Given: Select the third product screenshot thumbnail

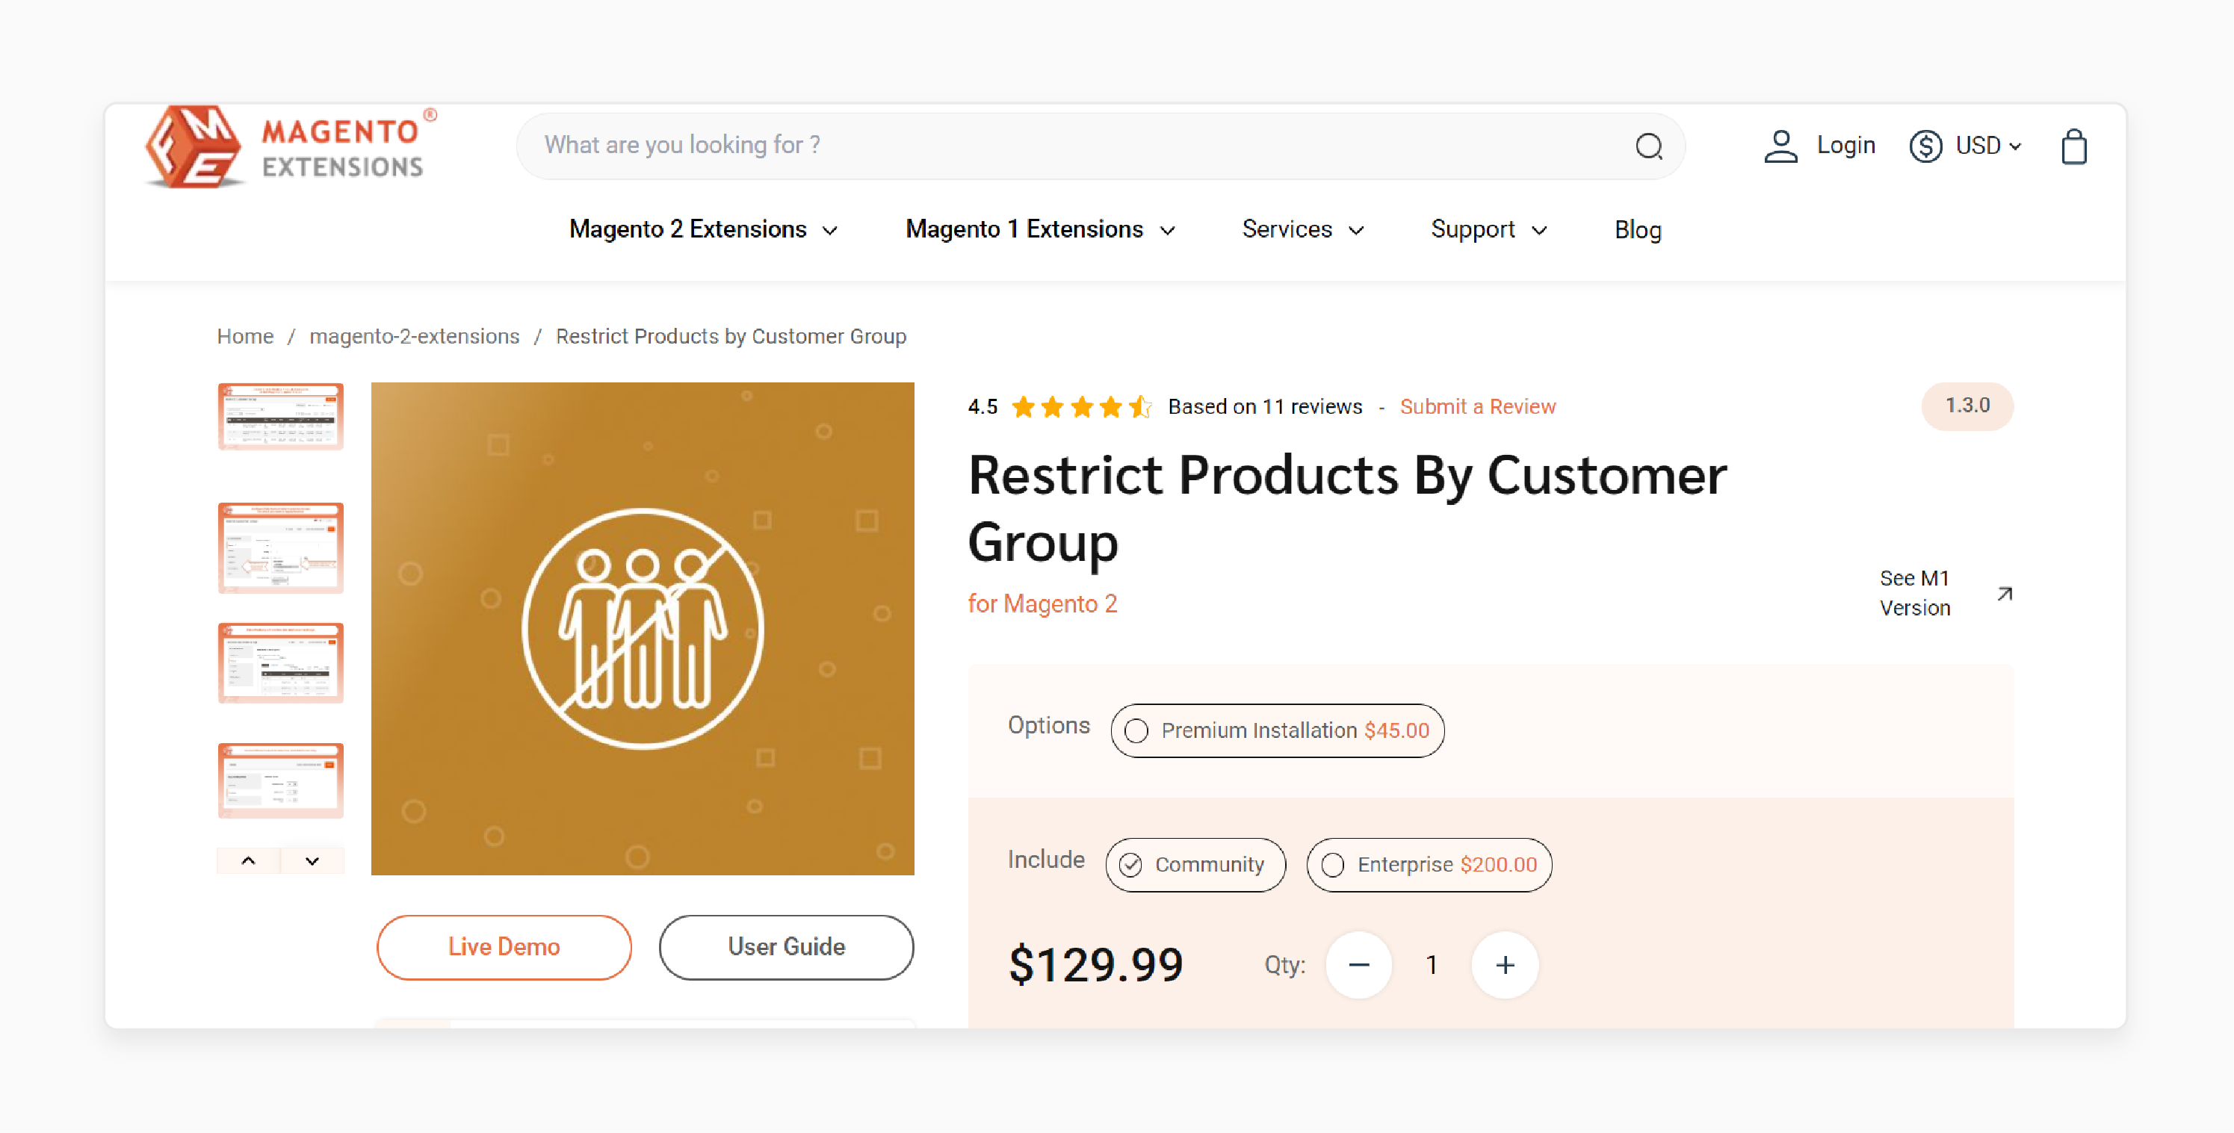Looking at the screenshot, I should pyautogui.click(x=280, y=663).
